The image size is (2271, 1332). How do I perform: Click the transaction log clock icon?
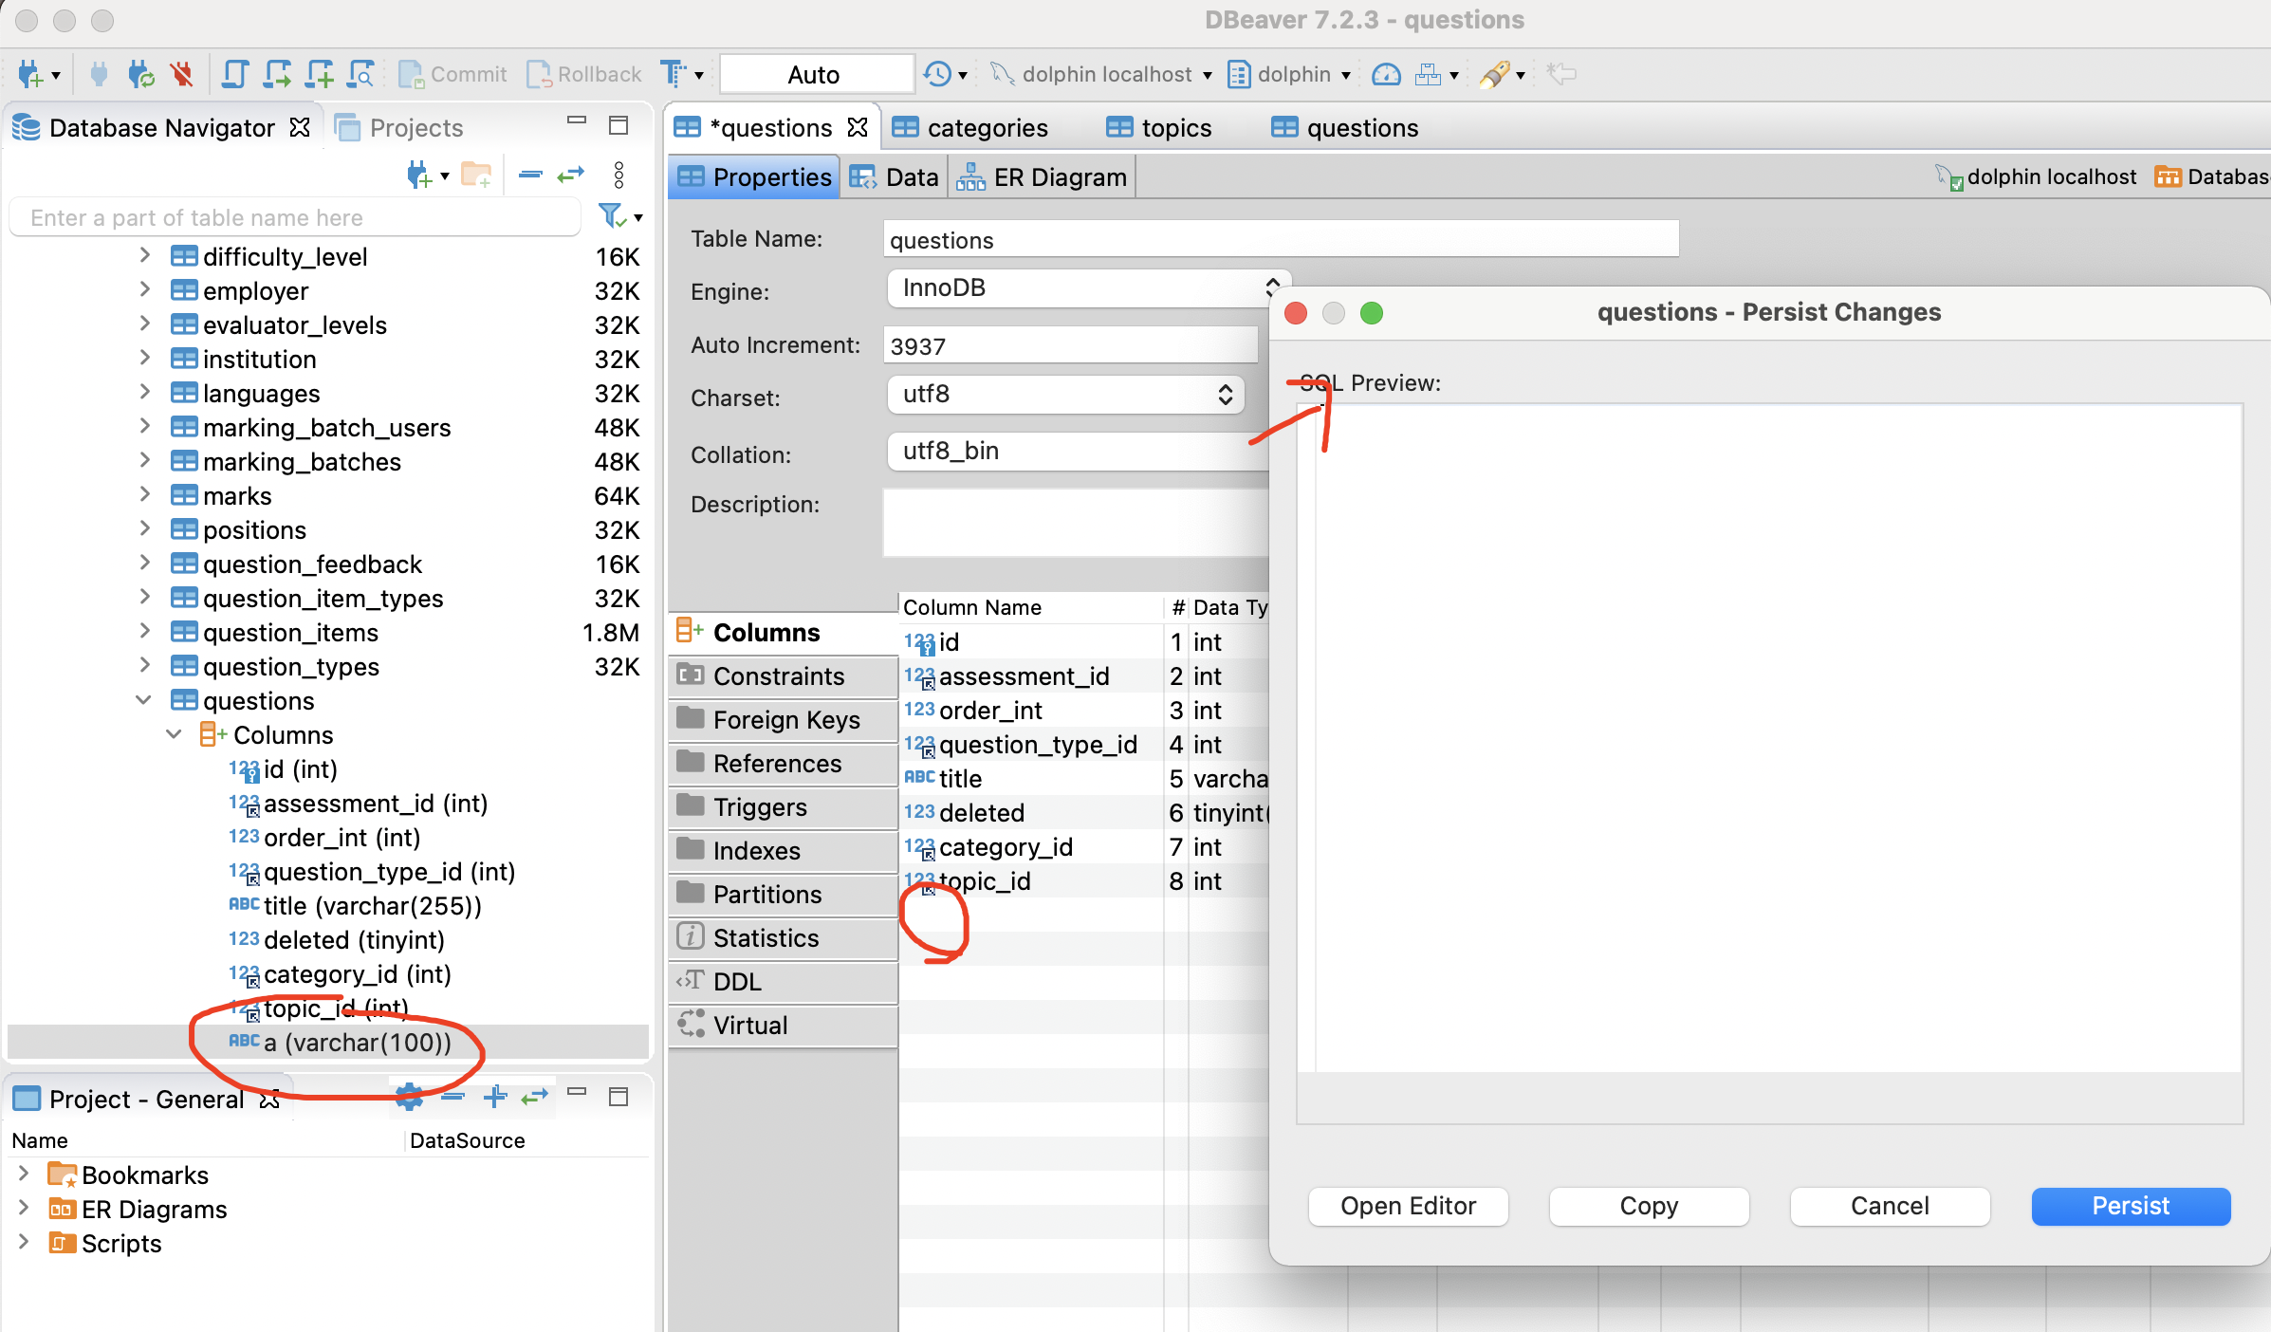coord(937,74)
